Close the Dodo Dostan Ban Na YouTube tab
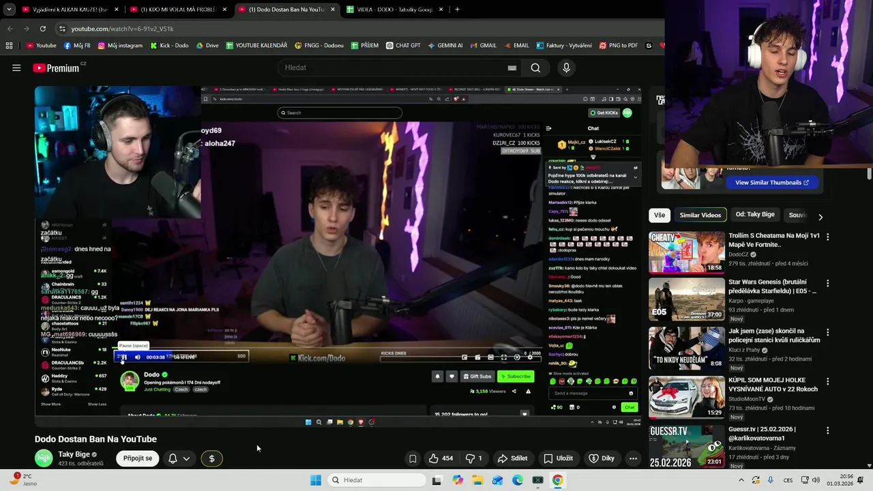The height and width of the screenshot is (491, 873). (x=332, y=10)
